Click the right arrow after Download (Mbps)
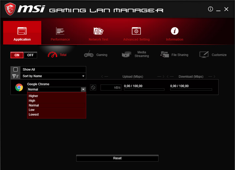This screenshot has height=170, width=235. tap(212, 76)
